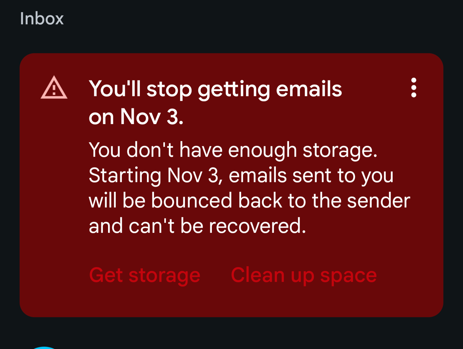
Task: Tap the Get storage link
Action: [145, 275]
